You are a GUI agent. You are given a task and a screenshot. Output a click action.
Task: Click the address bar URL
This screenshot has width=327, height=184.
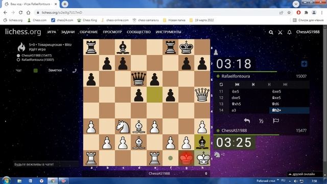point(62,12)
